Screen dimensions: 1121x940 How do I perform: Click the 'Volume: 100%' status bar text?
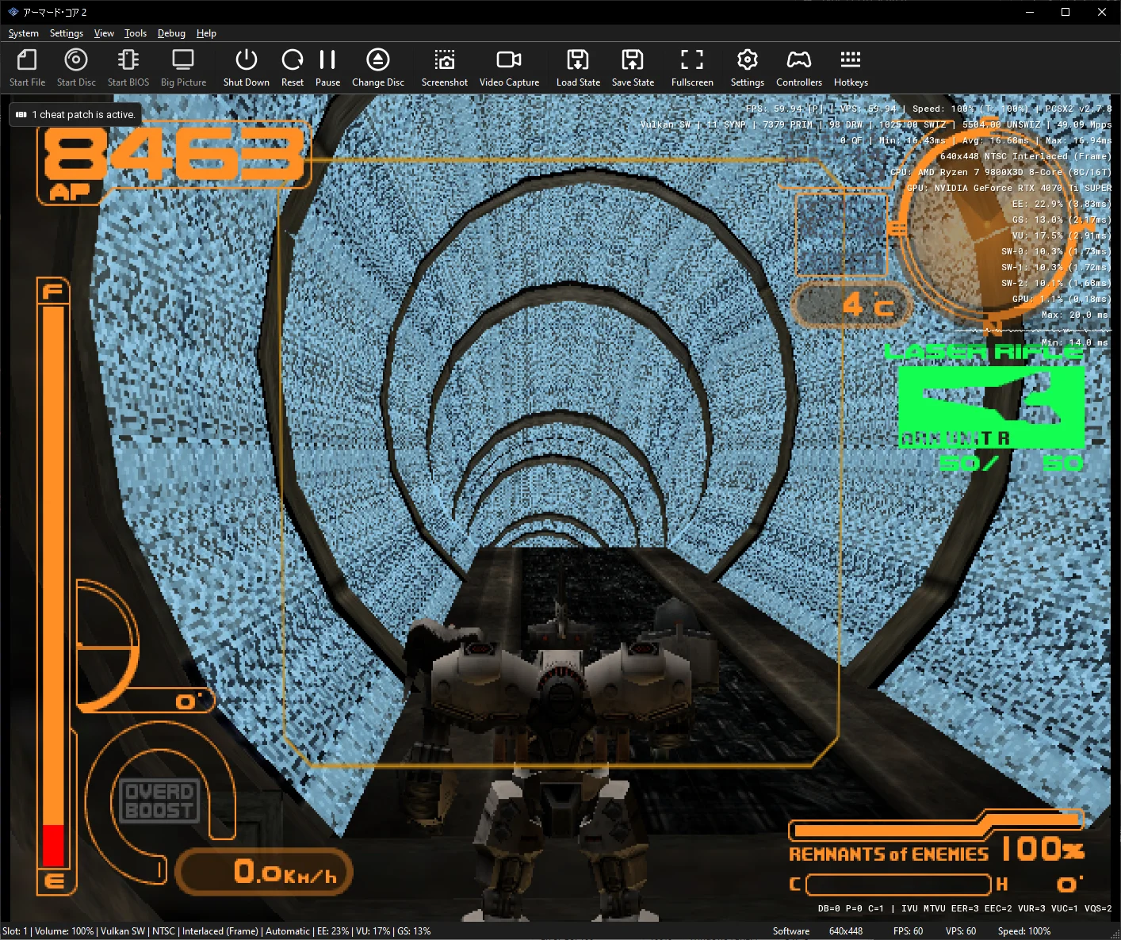click(64, 931)
